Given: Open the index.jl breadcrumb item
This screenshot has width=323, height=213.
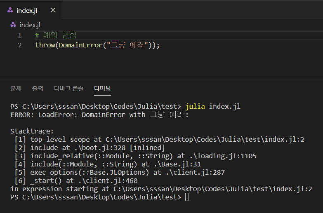Looking at the screenshot, I should click(30, 25).
